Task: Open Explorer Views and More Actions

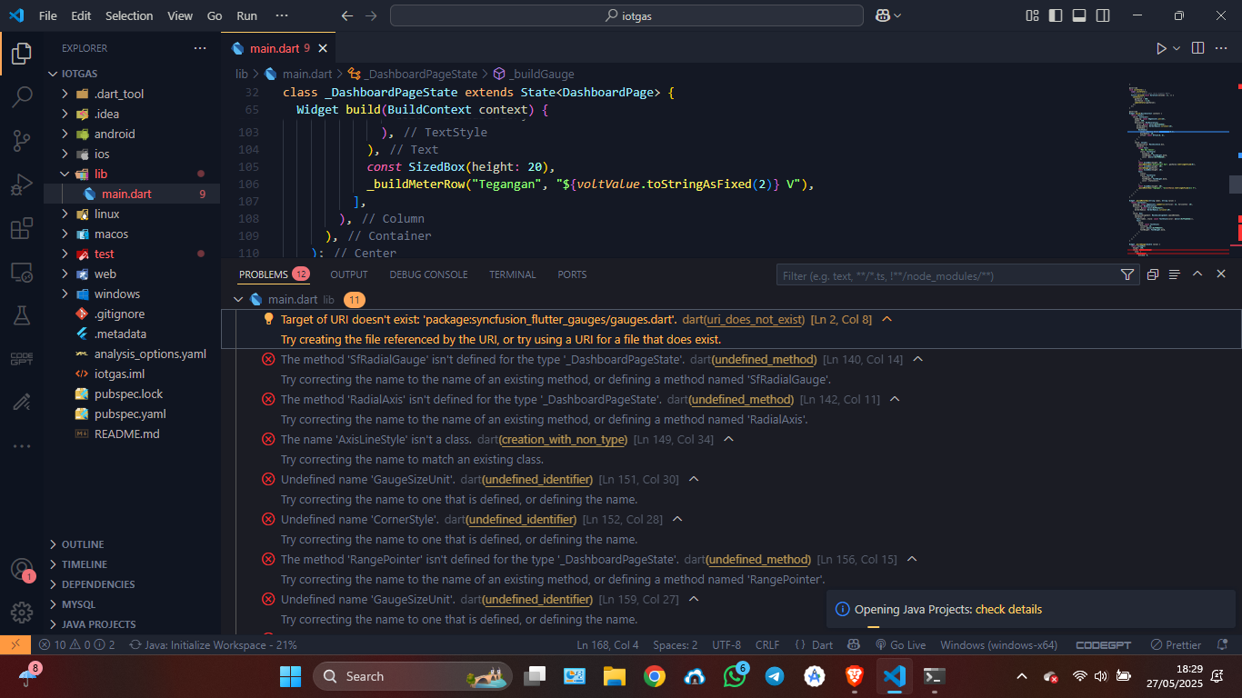Action: pos(200,48)
